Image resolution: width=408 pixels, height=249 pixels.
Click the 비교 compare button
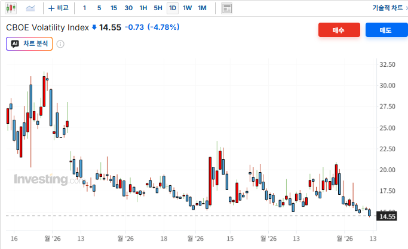[59, 8]
